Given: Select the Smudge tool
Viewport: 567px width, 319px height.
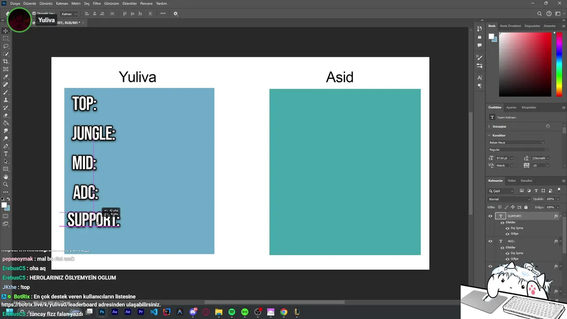Looking at the screenshot, I should 6,131.
